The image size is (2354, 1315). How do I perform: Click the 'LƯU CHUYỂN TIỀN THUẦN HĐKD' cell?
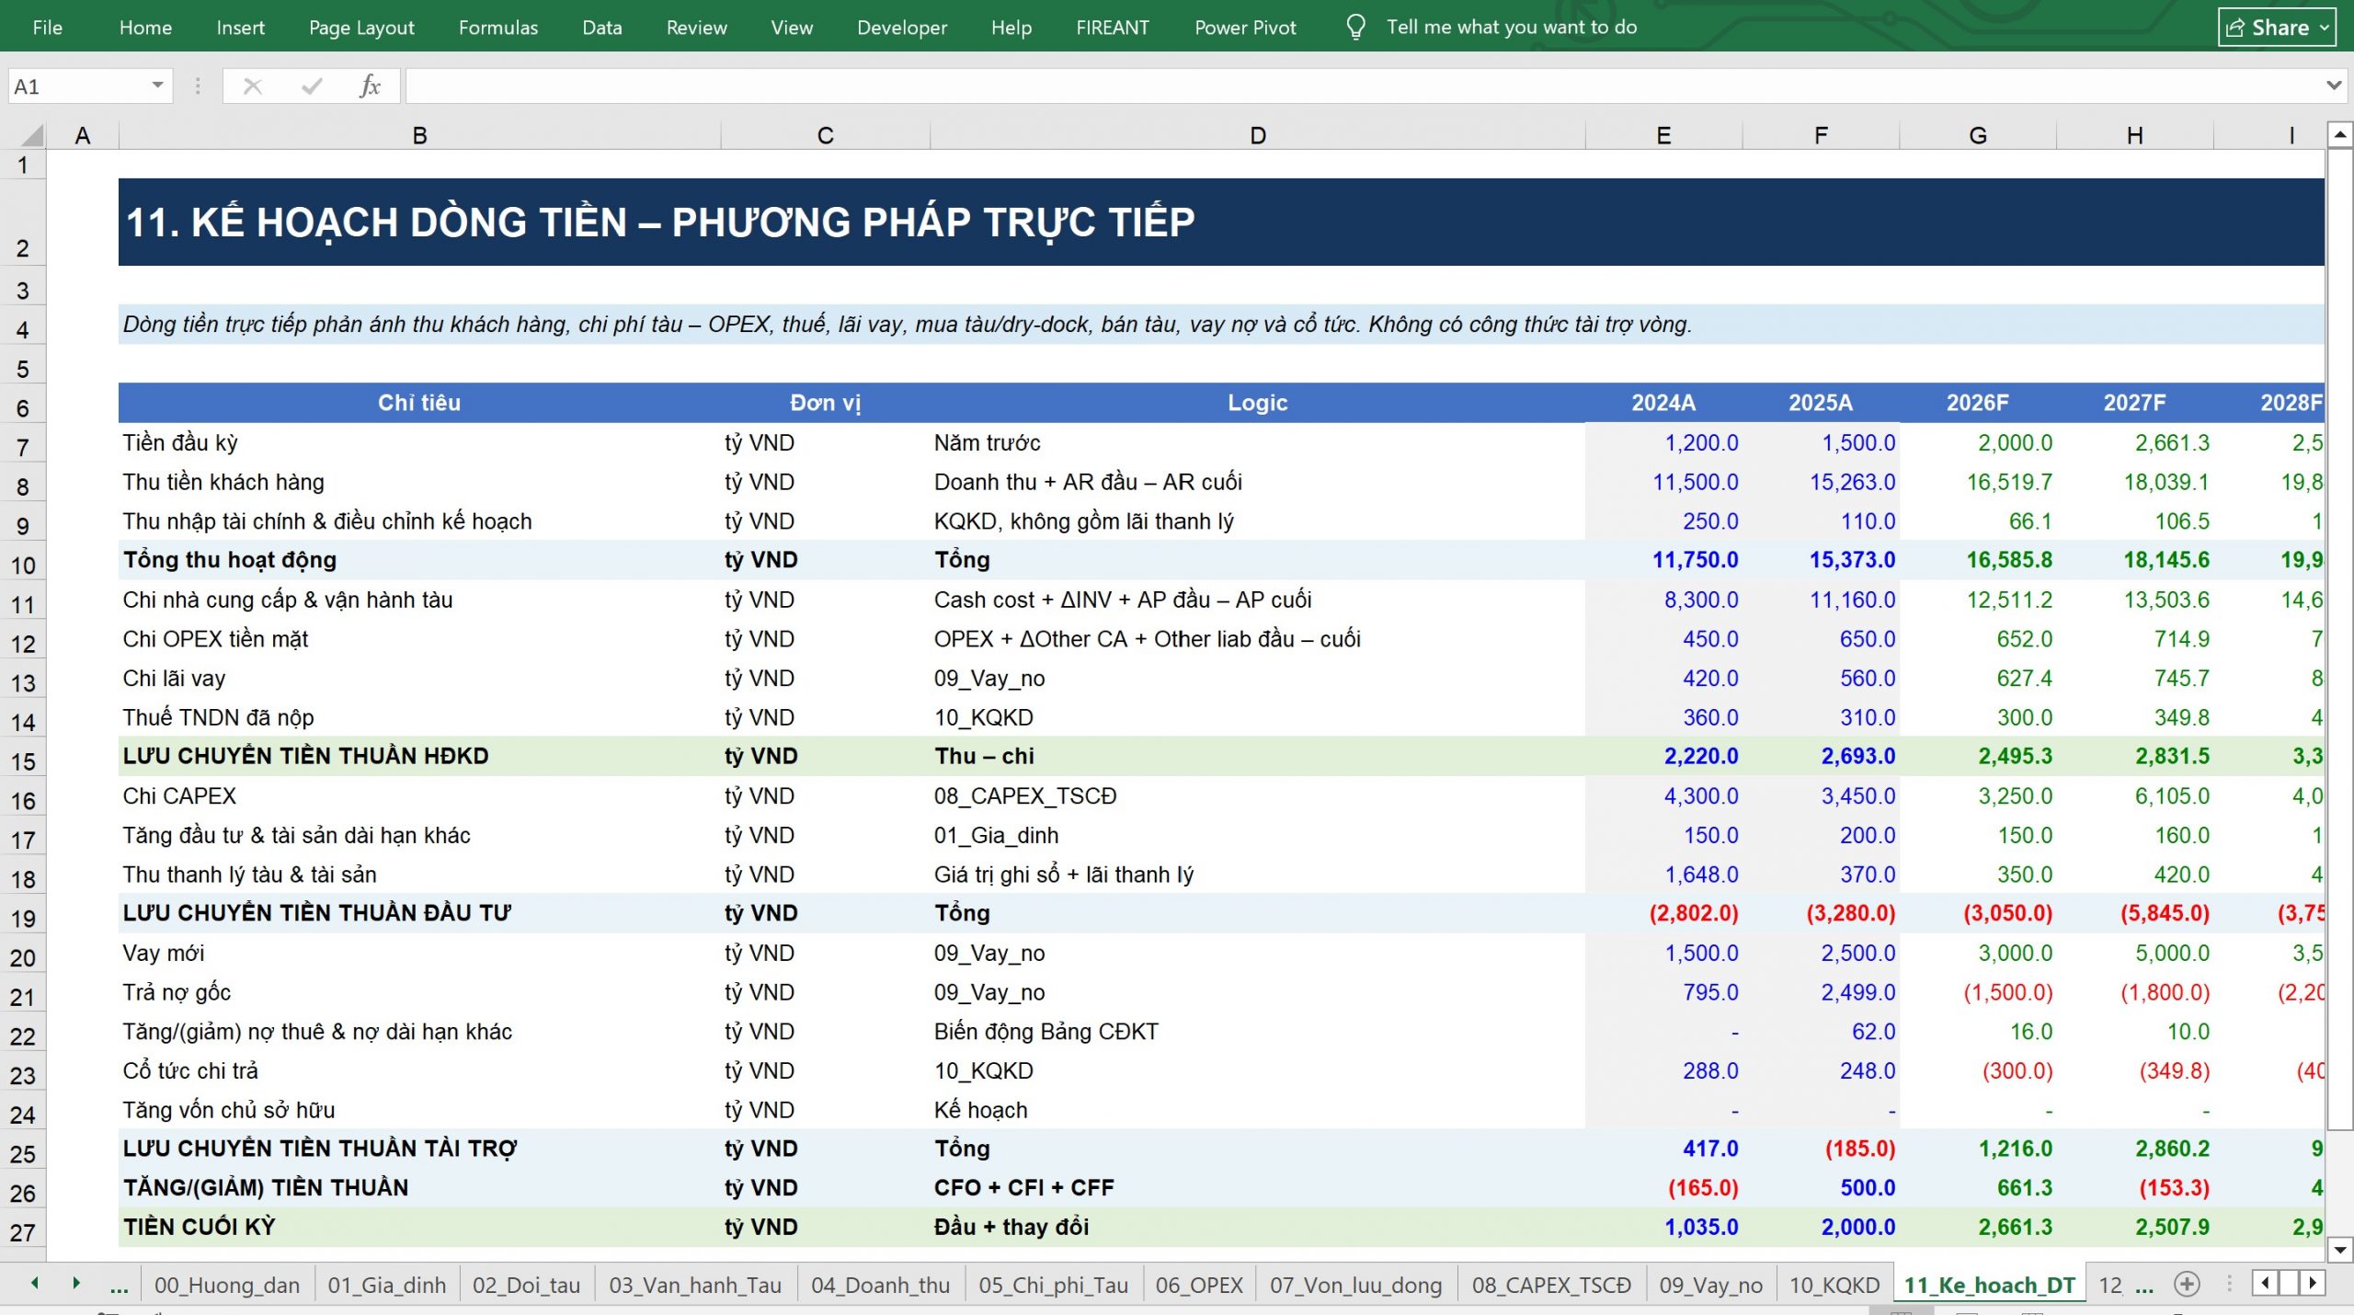[x=419, y=756]
